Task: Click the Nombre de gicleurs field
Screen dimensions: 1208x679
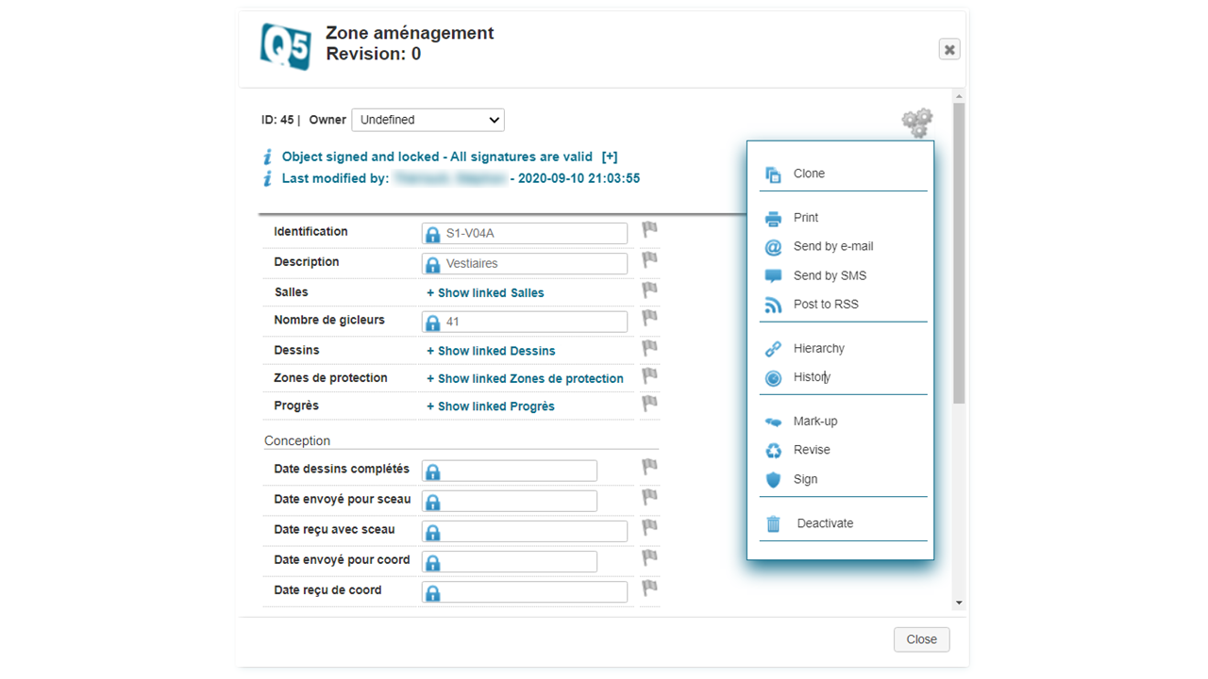Action: tap(525, 322)
